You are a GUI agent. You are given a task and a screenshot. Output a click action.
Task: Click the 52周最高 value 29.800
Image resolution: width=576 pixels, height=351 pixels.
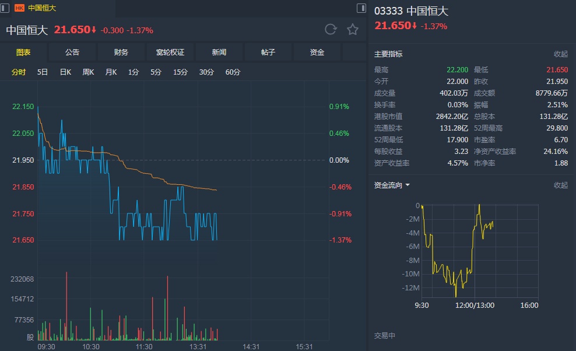point(557,128)
